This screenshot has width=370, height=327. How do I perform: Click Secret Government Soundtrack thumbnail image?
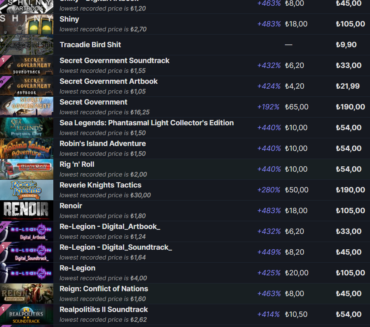(x=27, y=65)
